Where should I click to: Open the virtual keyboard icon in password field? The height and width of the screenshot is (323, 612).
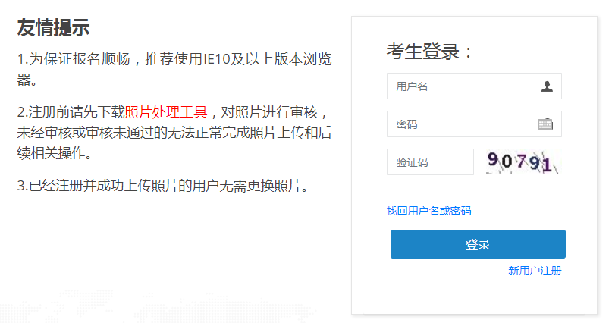(545, 124)
